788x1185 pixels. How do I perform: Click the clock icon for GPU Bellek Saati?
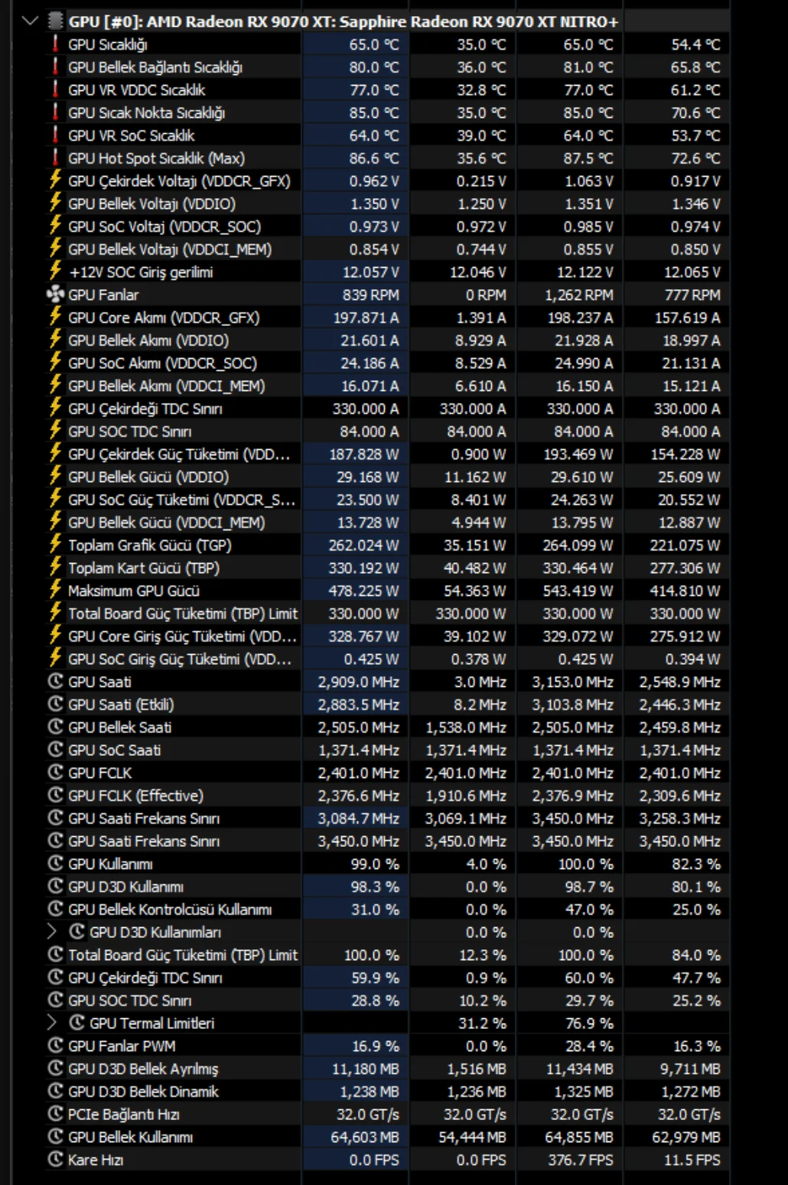(55, 727)
